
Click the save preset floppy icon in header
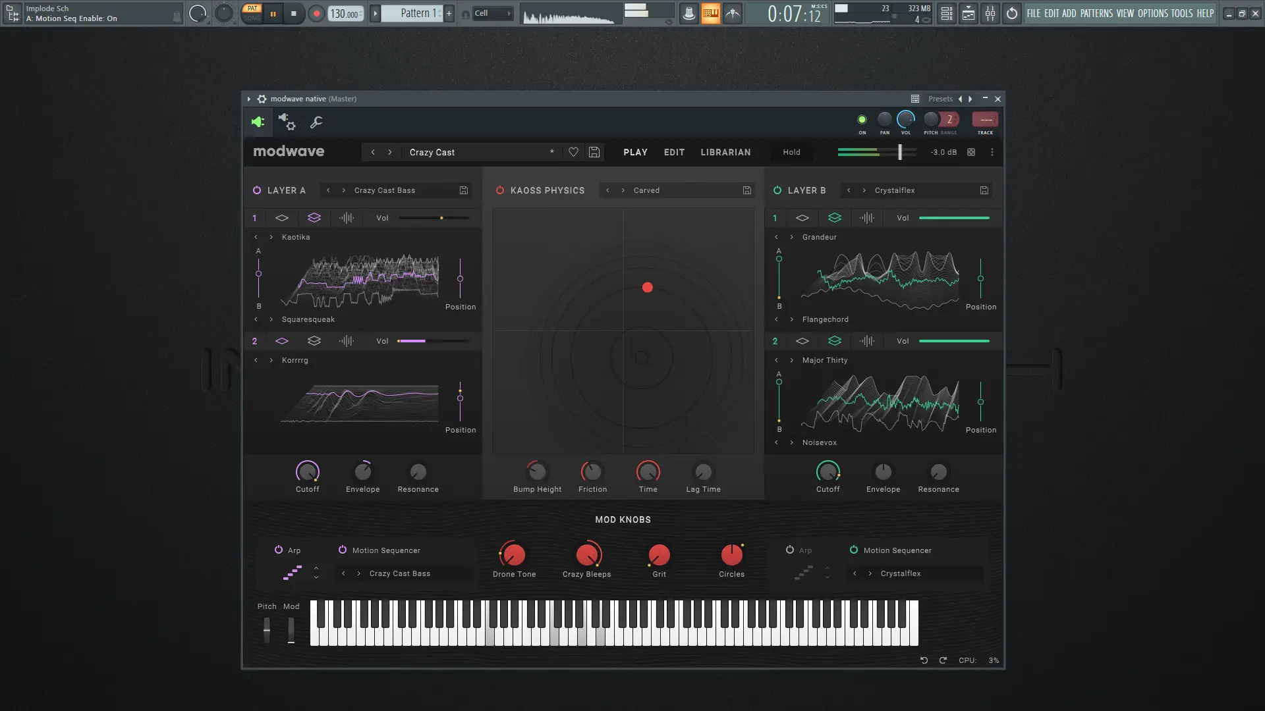(x=594, y=152)
